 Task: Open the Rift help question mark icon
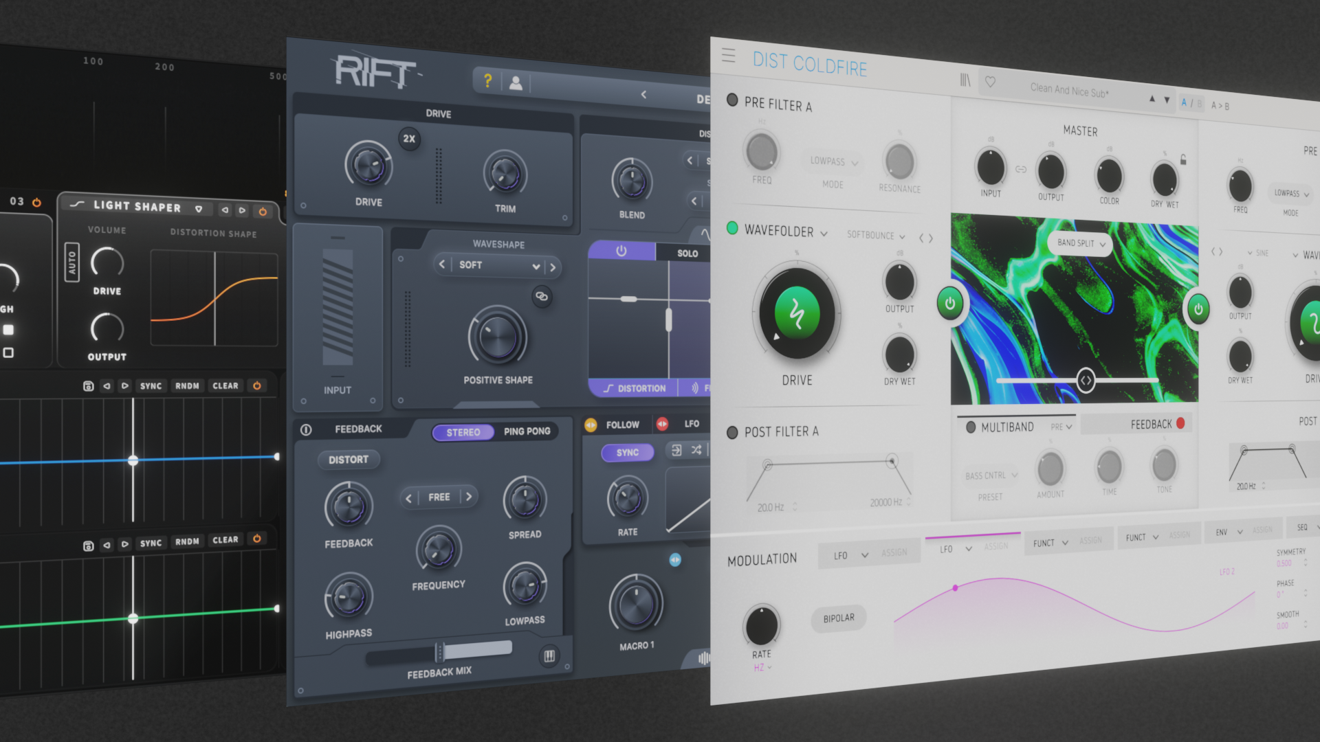pos(487,81)
